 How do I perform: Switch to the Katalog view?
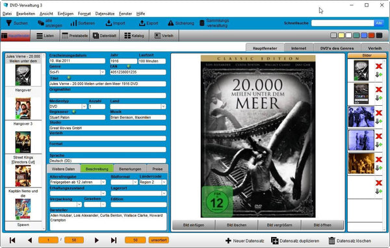[135, 36]
